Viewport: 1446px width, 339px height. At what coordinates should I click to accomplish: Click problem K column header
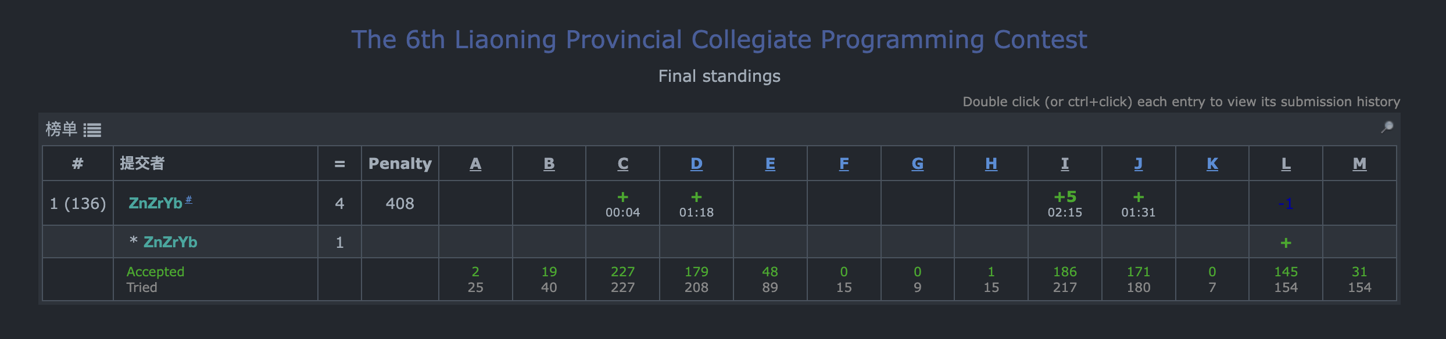click(1212, 164)
